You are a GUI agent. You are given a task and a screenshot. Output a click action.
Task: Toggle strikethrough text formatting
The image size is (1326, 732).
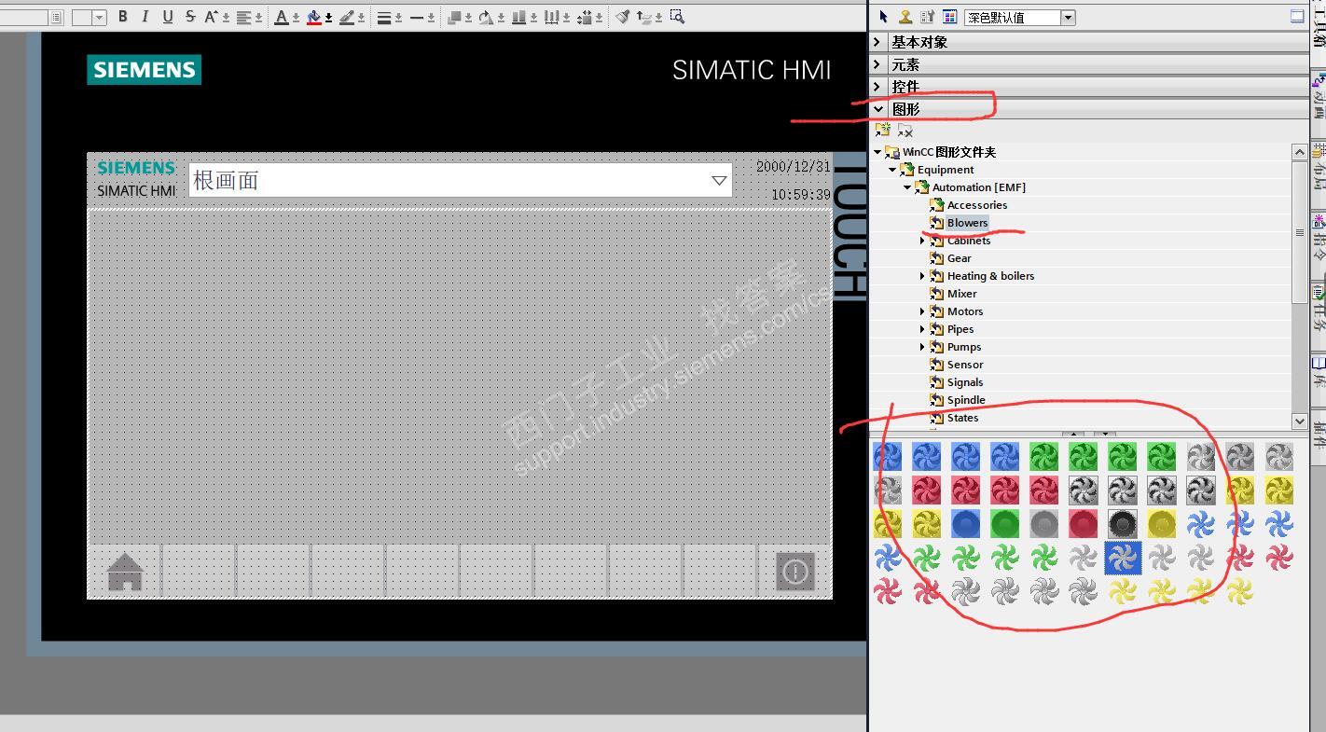190,17
